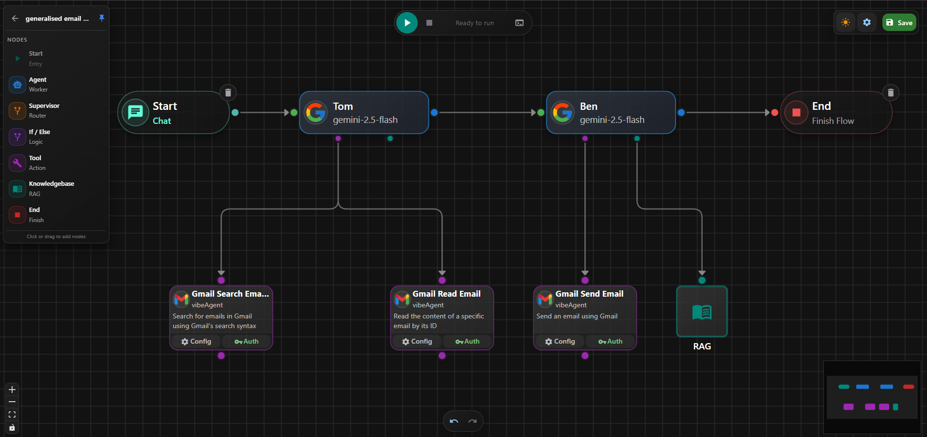Click the back arrow beside the workflow title
Viewport: 927px width, 437px height.
[15, 18]
